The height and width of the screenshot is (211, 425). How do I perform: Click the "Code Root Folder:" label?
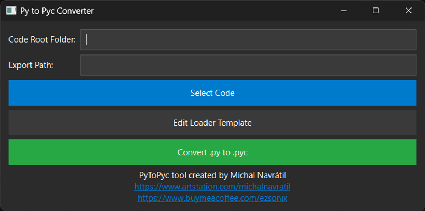(x=42, y=40)
